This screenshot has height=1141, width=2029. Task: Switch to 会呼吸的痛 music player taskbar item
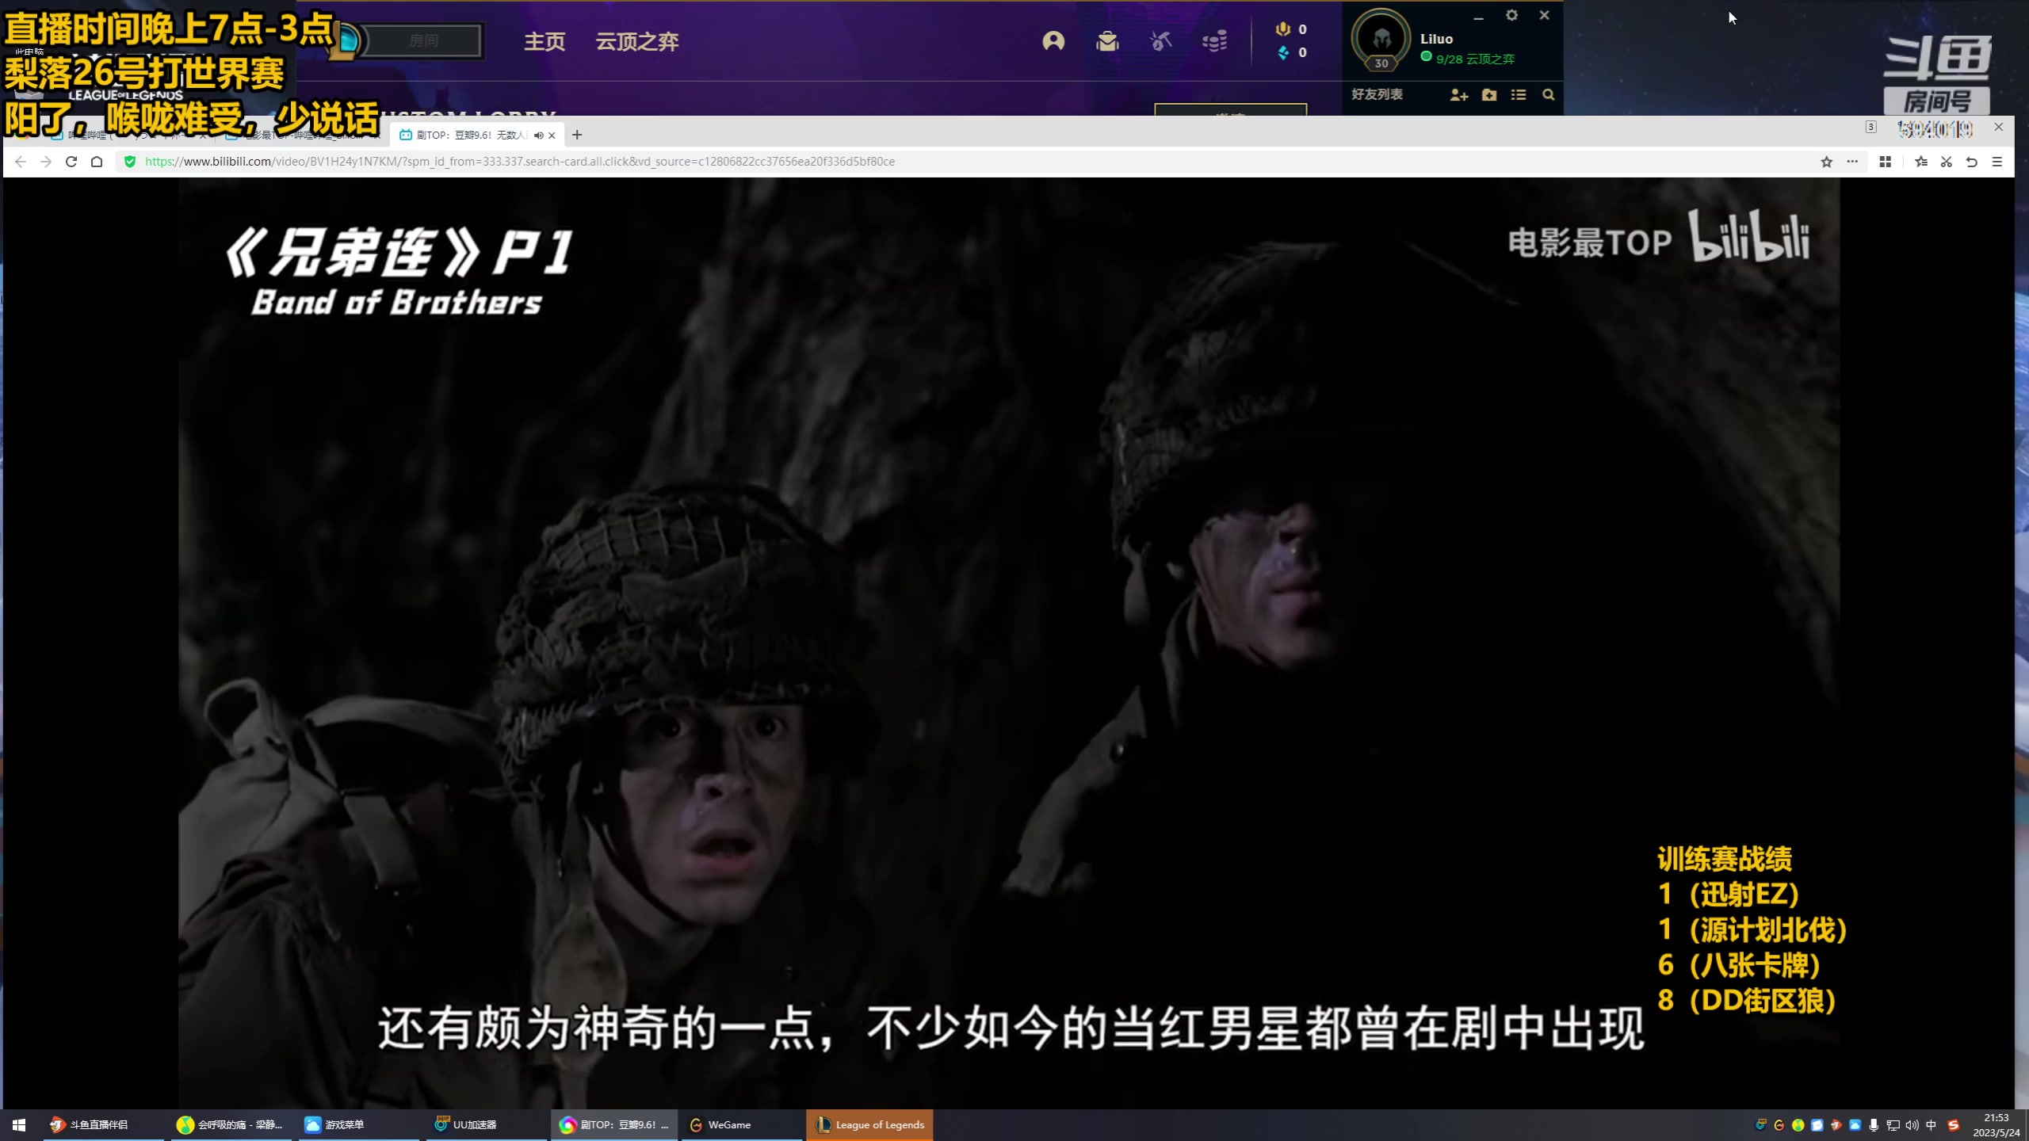click(x=231, y=1124)
